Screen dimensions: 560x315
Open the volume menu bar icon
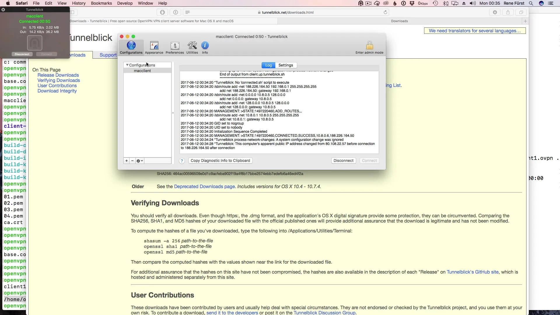pos(473,3)
